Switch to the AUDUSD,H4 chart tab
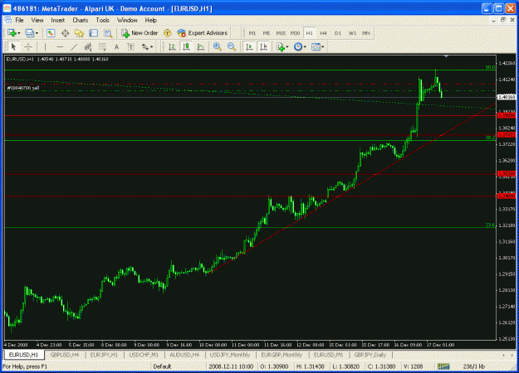This screenshot has width=519, height=373. [x=184, y=355]
